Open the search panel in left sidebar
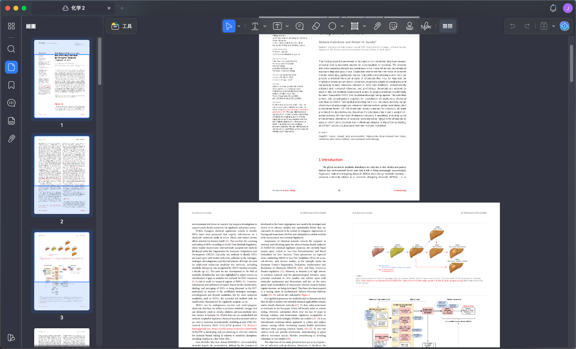Screen dimensions: 576x349 [x=11, y=49]
